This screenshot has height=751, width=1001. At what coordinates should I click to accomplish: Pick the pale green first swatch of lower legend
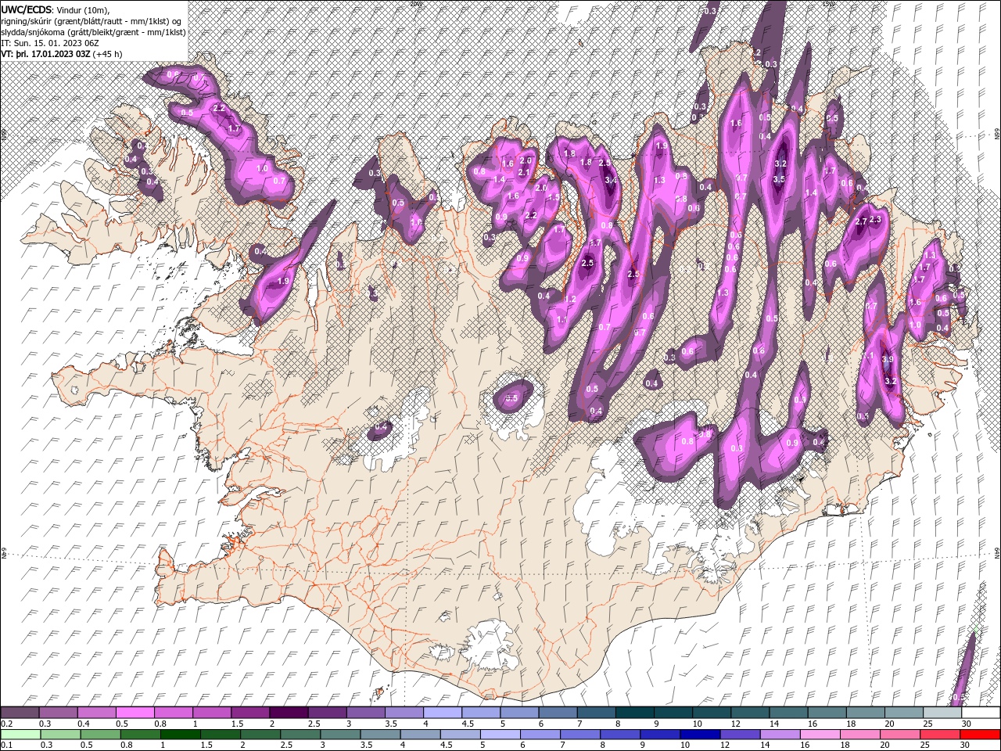tap(20, 735)
